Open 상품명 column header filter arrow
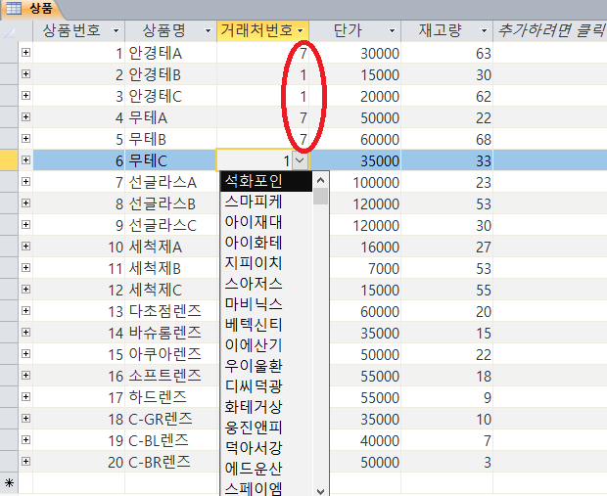Viewport: 607px width, 496px height. 209,30
